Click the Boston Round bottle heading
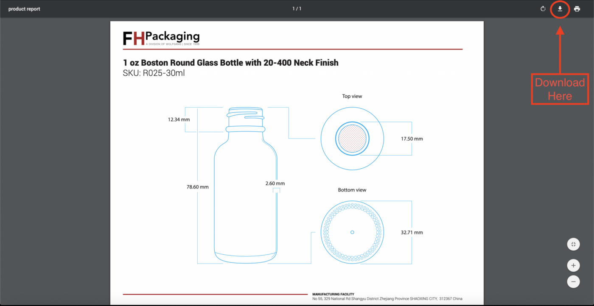 [x=230, y=62]
